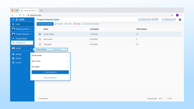Click the Create SDR Campaign megaphone icon
This screenshot has width=194, height=109.
[x=83, y=24]
